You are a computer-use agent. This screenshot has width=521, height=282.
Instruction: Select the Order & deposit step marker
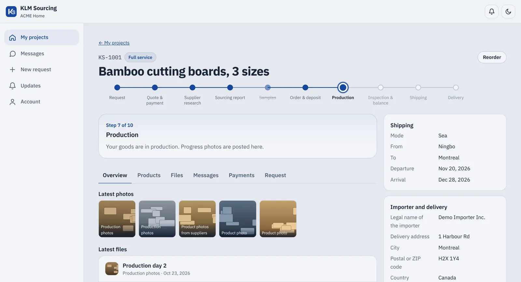(x=305, y=88)
